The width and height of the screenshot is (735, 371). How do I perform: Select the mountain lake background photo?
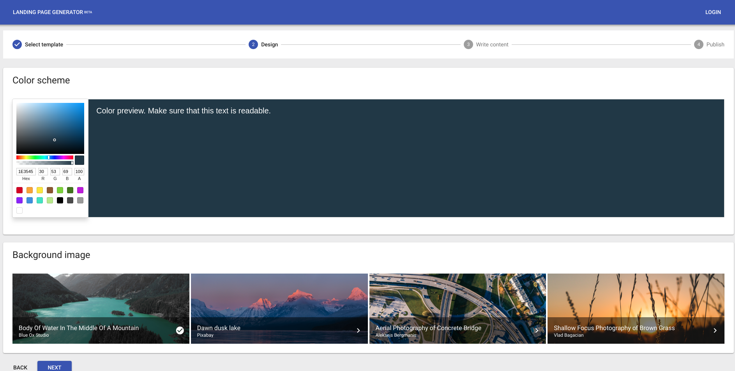click(x=101, y=309)
